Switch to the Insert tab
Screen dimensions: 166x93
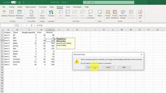pyautogui.click(x=20, y=7)
